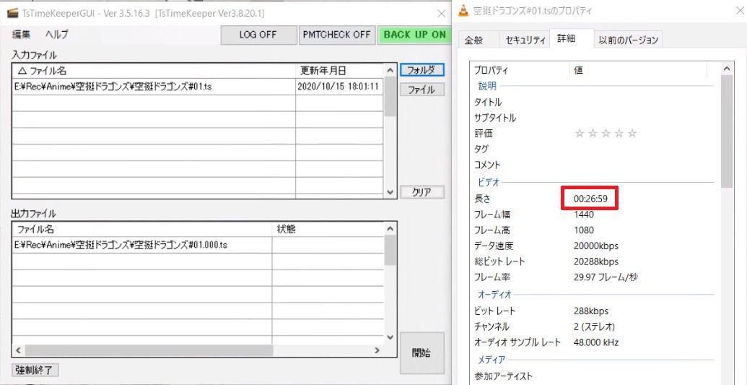This screenshot has width=747, height=385.
Task: Click input list scroll up arrow
Action: tap(390, 71)
